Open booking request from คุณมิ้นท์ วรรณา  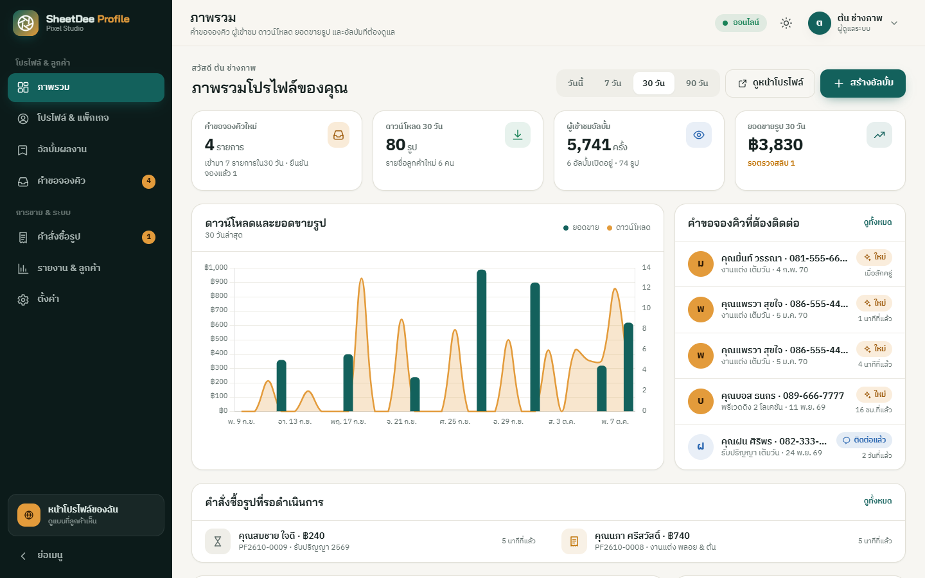point(790,264)
